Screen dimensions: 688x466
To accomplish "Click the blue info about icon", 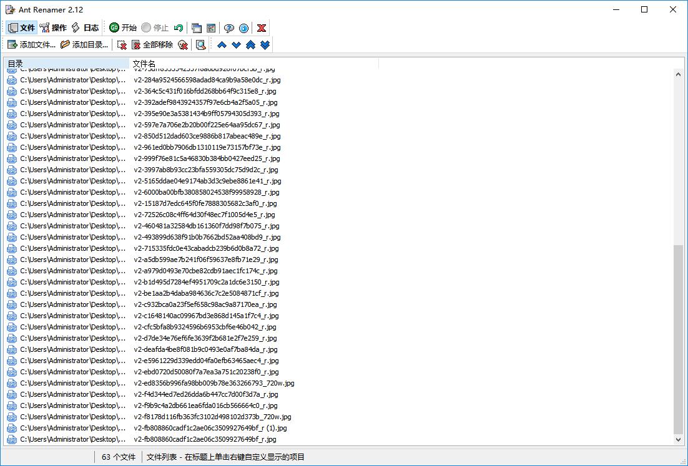I will [243, 27].
